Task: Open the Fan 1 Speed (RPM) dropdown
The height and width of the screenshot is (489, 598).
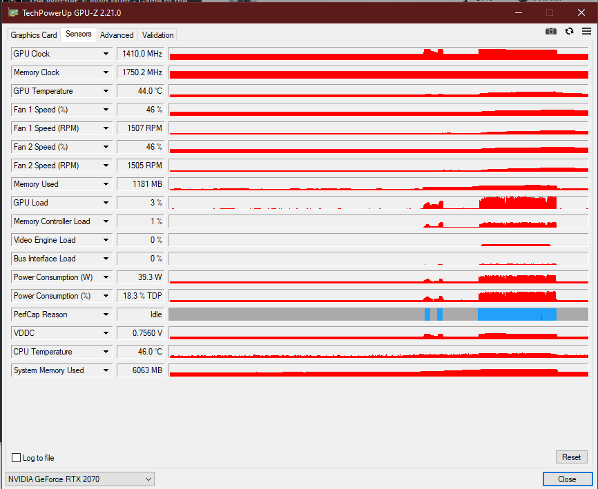Action: [106, 128]
